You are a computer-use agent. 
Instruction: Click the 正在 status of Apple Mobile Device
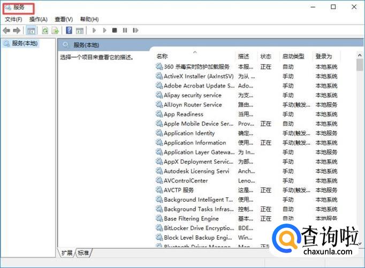point(266,124)
